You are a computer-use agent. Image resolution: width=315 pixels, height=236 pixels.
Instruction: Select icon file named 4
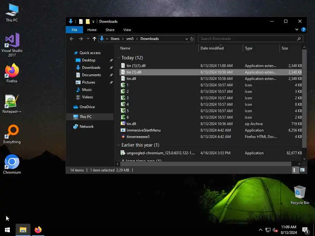pyautogui.click(x=210, y=104)
